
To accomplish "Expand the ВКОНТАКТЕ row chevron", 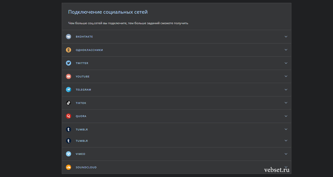I will 286,36.
